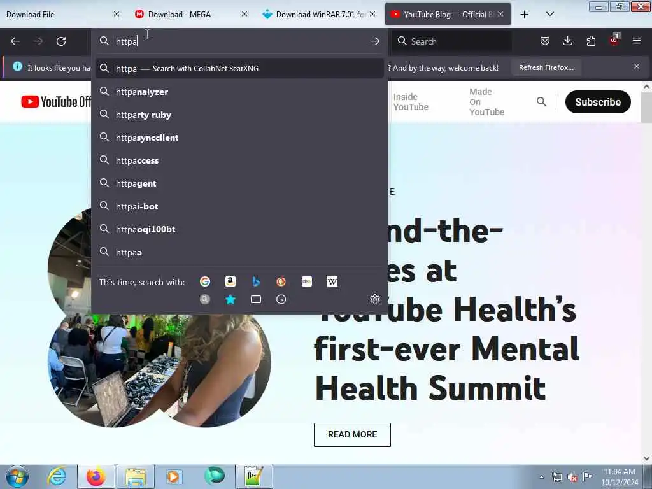Close the Download - MEGA tab
This screenshot has height=489, width=652.
pos(244,14)
